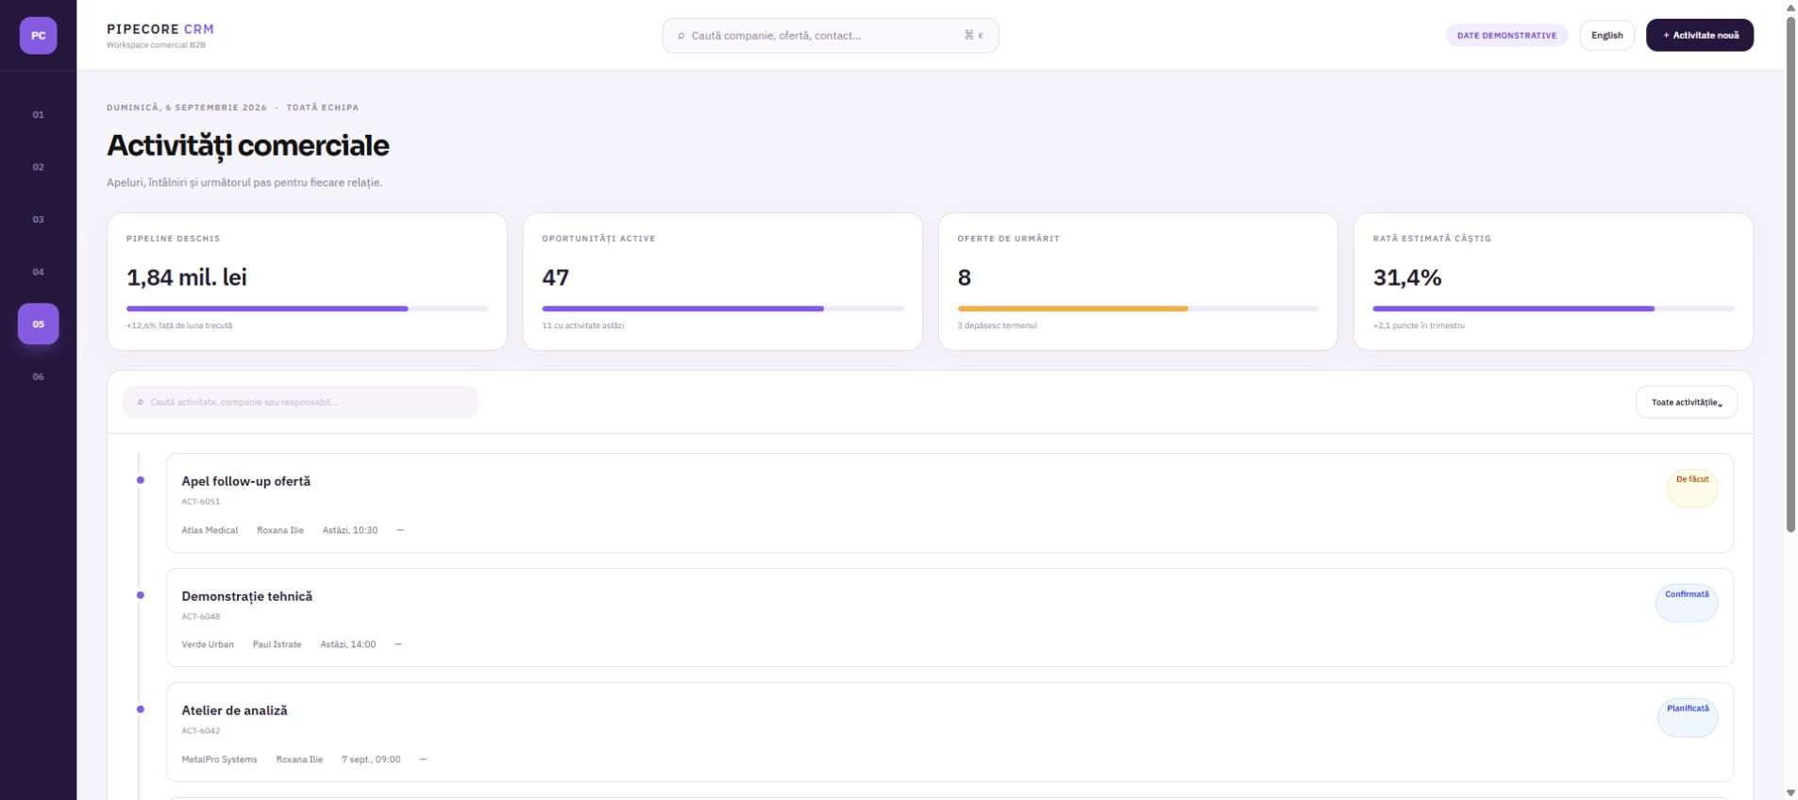The width and height of the screenshot is (1798, 800).
Task: Focus the activity, company or owner search field
Action: [300, 402]
